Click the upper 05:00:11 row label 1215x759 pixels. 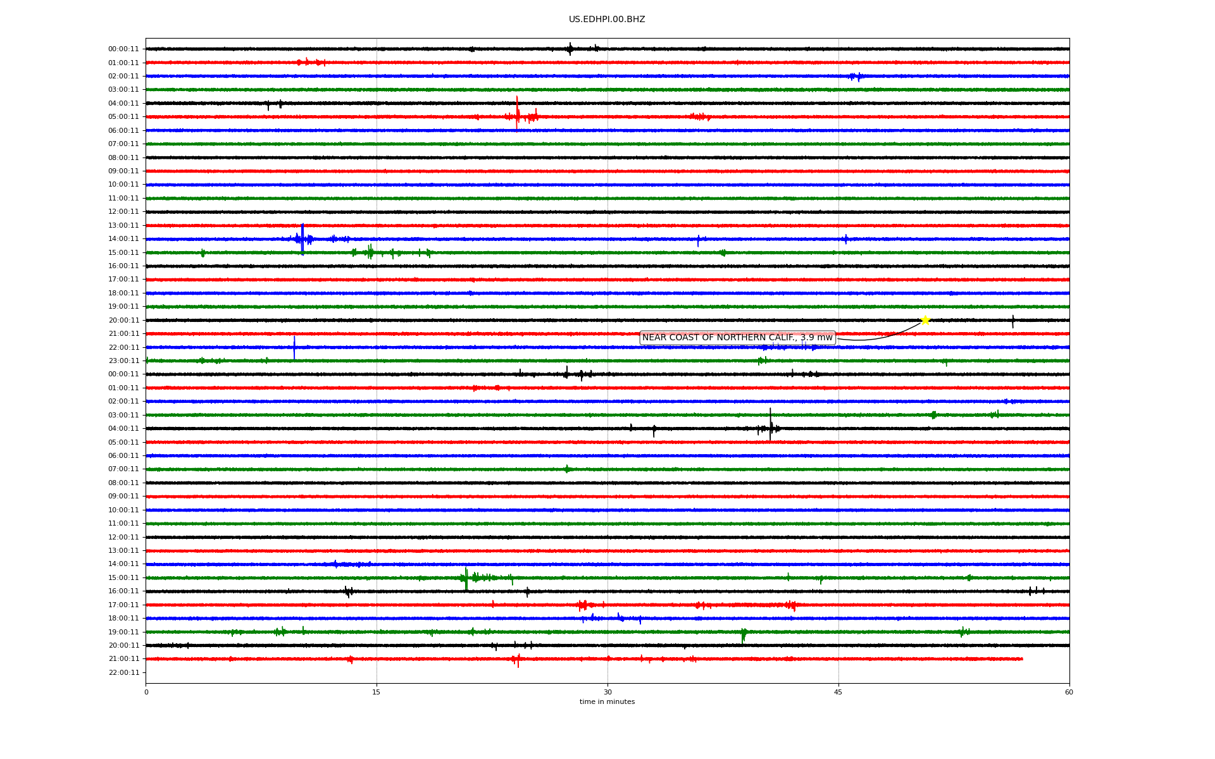coord(123,117)
